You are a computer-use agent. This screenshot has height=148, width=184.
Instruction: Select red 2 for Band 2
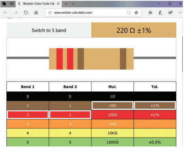[x=70, y=115]
